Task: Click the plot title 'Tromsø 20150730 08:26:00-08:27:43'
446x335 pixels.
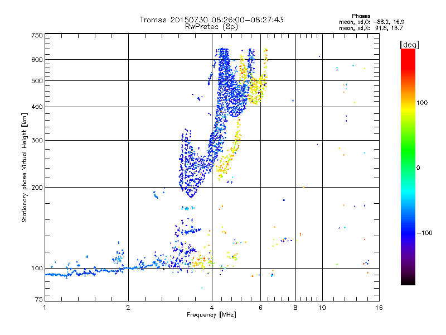Action: 211,20
